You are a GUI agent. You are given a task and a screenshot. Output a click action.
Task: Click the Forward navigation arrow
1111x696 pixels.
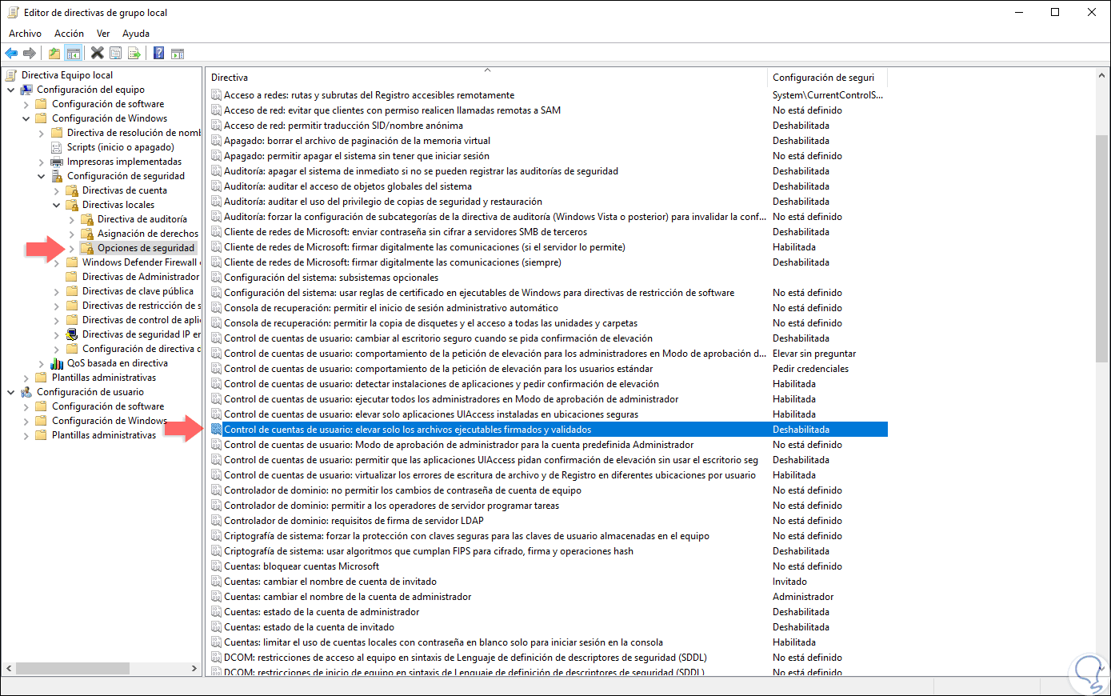point(30,53)
